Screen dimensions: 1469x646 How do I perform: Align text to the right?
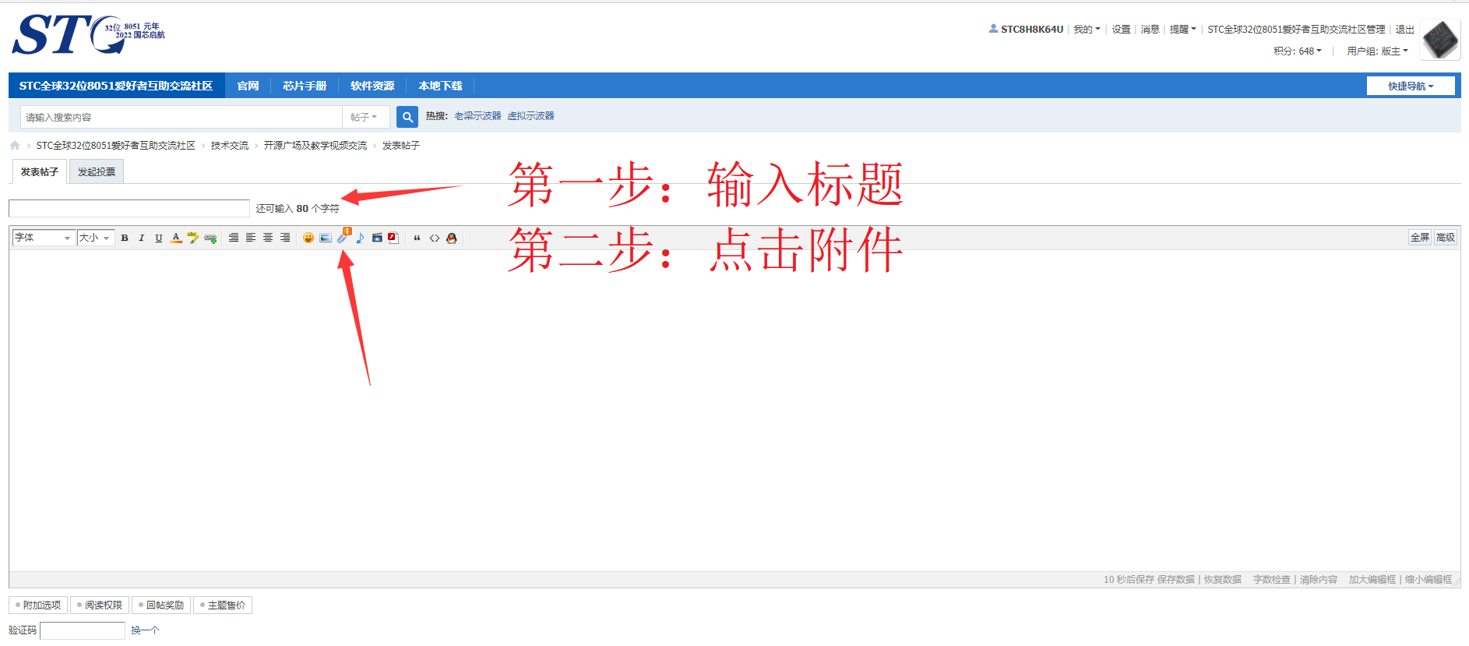[x=285, y=238]
